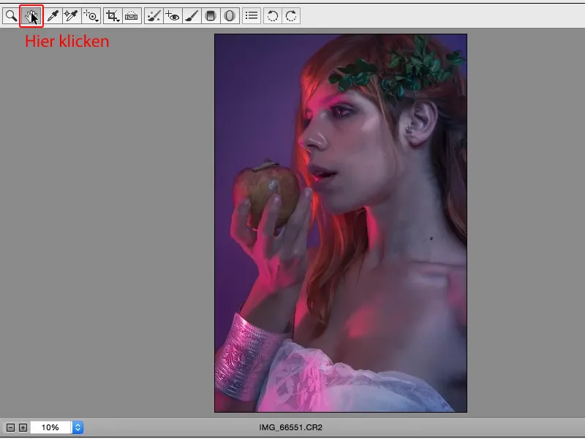Viewport: 585px width, 439px height.
Task: Select the Zoom magnifier tool
Action: [11, 16]
